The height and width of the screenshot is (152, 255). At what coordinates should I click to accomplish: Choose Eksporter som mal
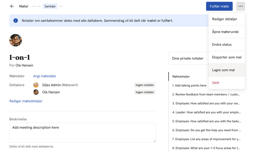(227, 57)
